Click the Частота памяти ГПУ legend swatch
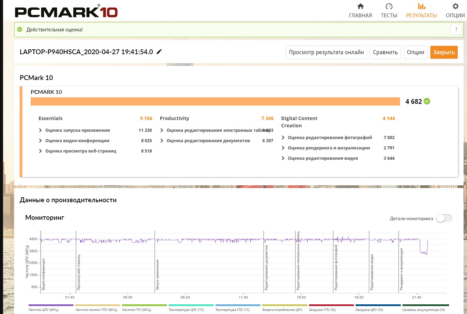This screenshot has height=314, width=467. click(x=98, y=305)
